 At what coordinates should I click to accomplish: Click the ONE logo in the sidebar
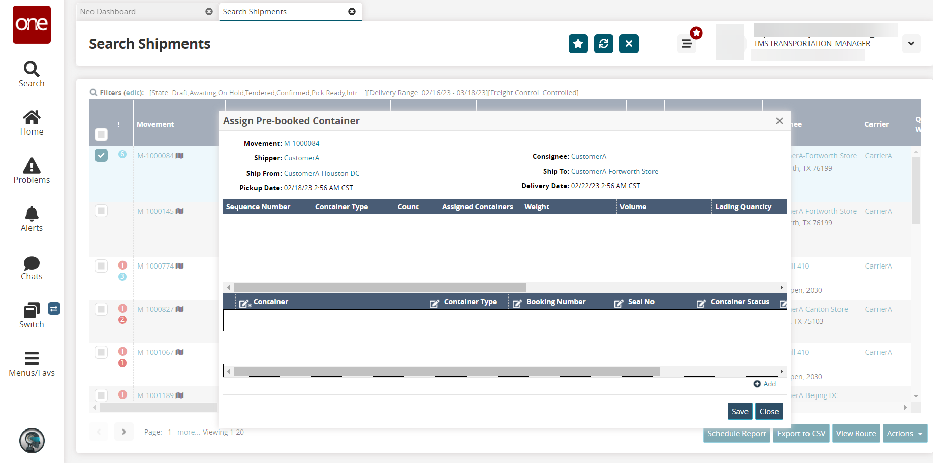[32, 24]
